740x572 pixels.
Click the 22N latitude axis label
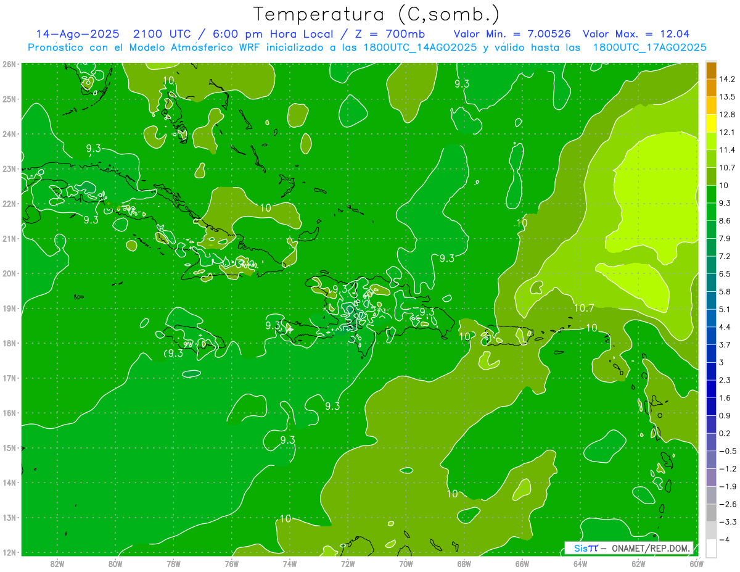[9, 203]
